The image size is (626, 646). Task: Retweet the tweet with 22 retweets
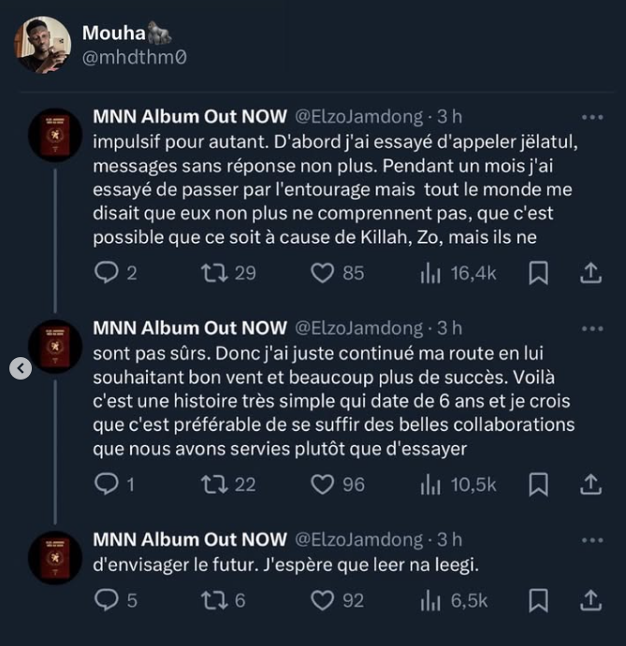click(x=216, y=483)
